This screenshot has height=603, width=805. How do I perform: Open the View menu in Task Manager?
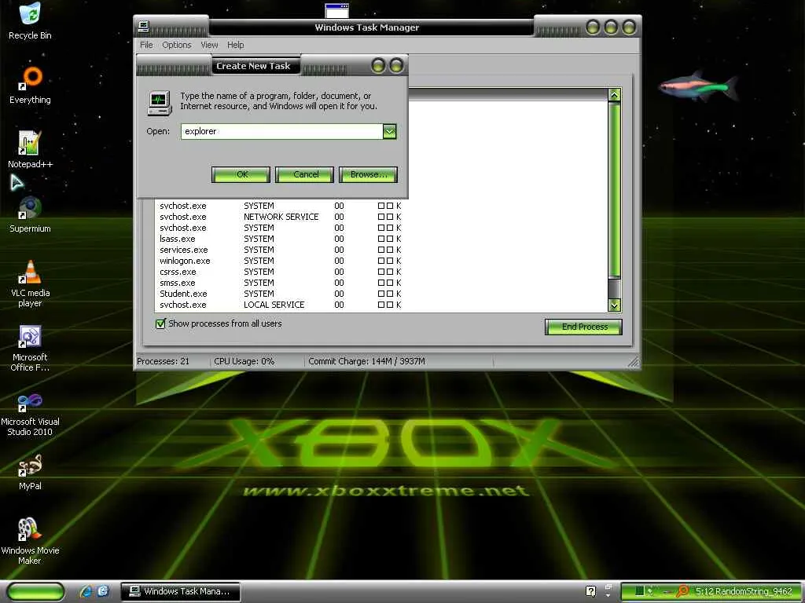click(209, 45)
